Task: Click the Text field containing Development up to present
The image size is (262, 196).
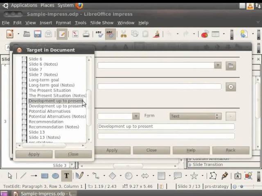Action: (x=166, y=127)
